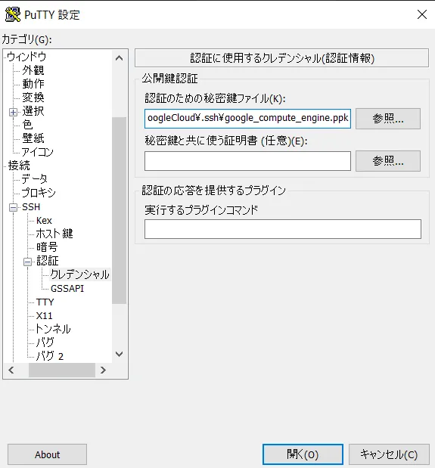Click the PuTTY icon in title bar
Viewport: 435px width, 468px height.
pos(13,15)
